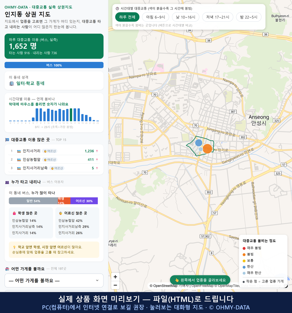Click the 일터·학교 동네 label

pos(30,84)
